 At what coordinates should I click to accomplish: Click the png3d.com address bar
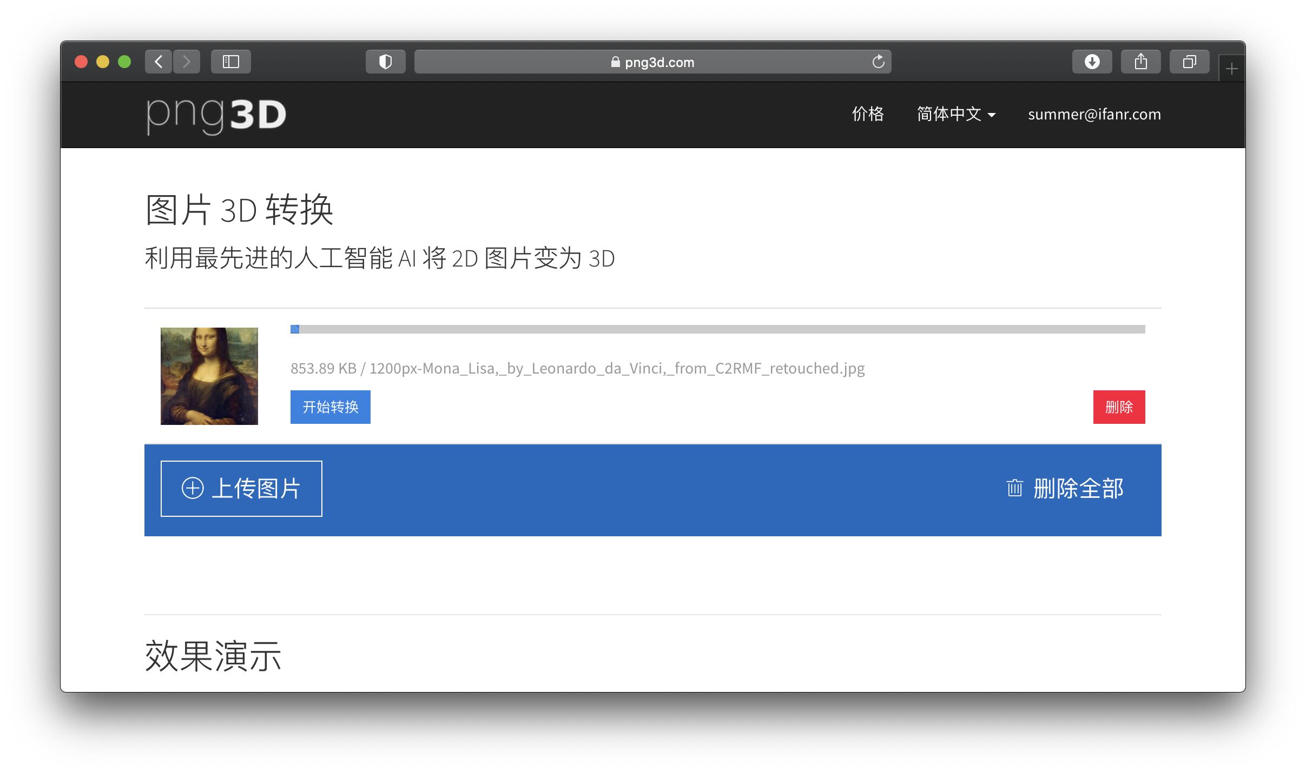[x=652, y=62]
